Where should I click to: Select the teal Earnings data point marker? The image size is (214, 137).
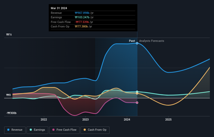(137, 92)
